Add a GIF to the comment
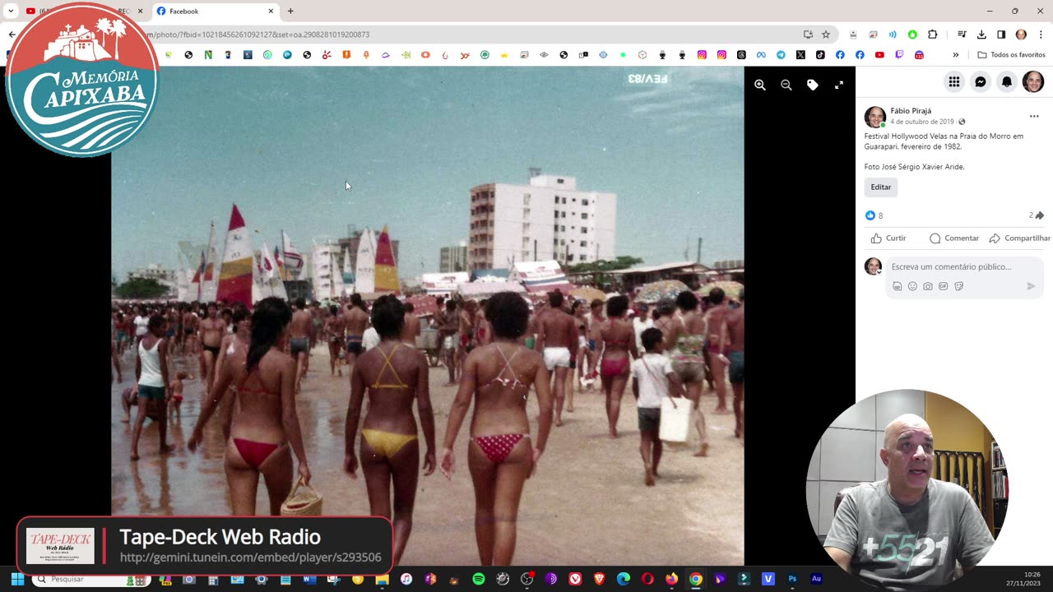Viewport: 1053px width, 592px height. [944, 286]
